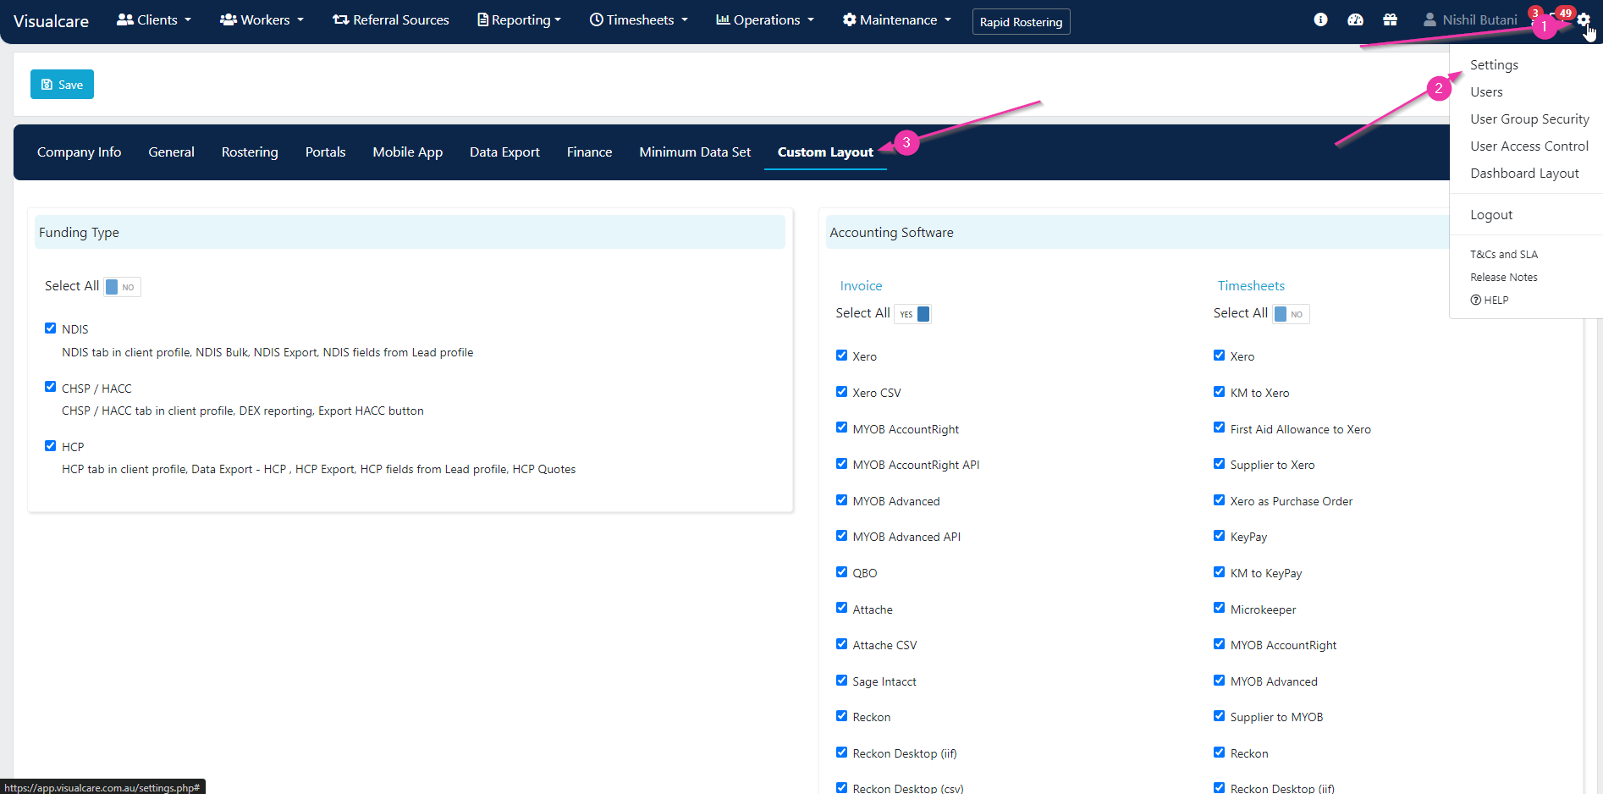Image resolution: width=1603 pixels, height=794 pixels.
Task: Expand the Maintenance dropdown menu
Action: coord(897,19)
